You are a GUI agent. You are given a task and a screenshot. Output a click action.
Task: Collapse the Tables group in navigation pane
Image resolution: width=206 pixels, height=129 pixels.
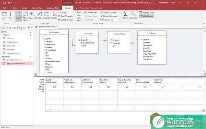coord(31,35)
